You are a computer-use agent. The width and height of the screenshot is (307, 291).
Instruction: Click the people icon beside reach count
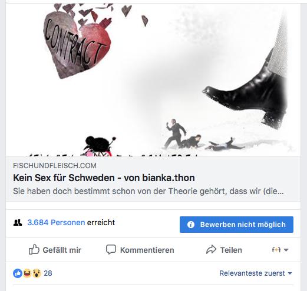18,223
